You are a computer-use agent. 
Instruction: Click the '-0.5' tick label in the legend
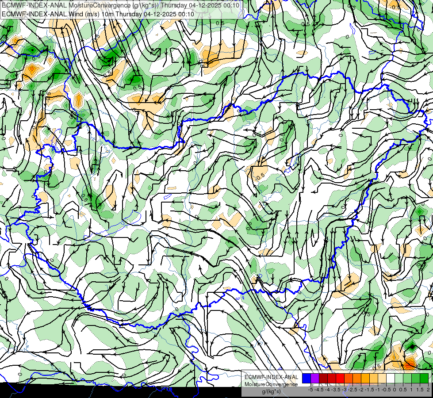click(x=386, y=390)
